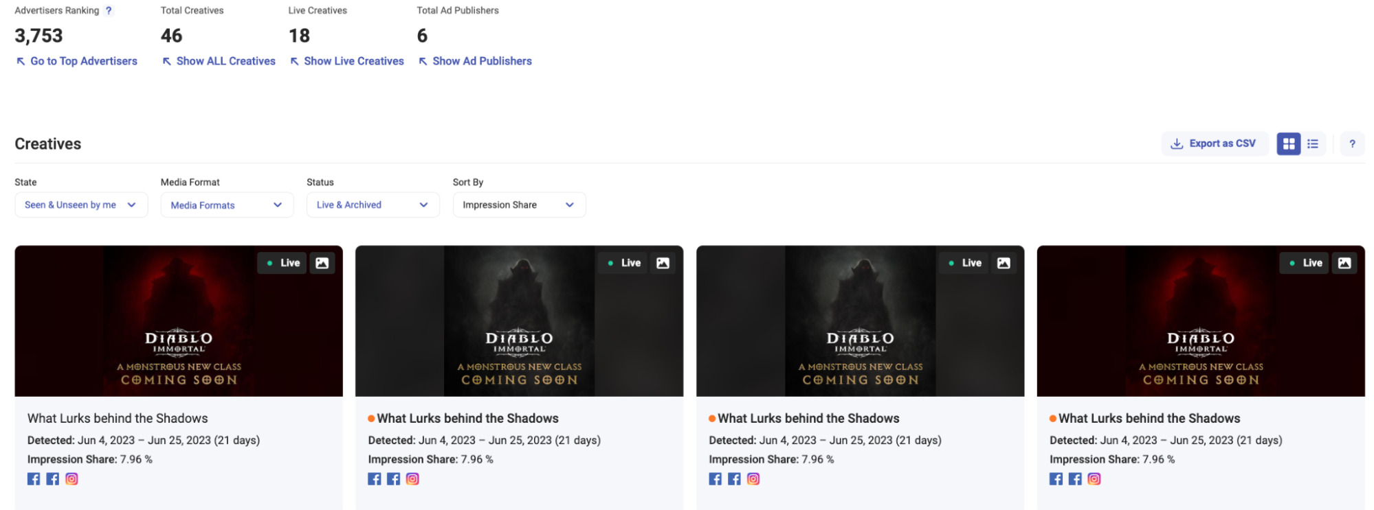Click the title without orange dot on first card
Screen dimensions: 1374x510
[118, 418]
